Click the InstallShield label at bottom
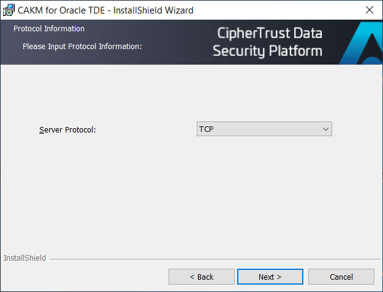 [x=25, y=258]
